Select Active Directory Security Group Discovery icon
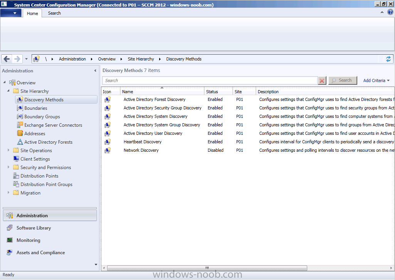 coord(108,108)
